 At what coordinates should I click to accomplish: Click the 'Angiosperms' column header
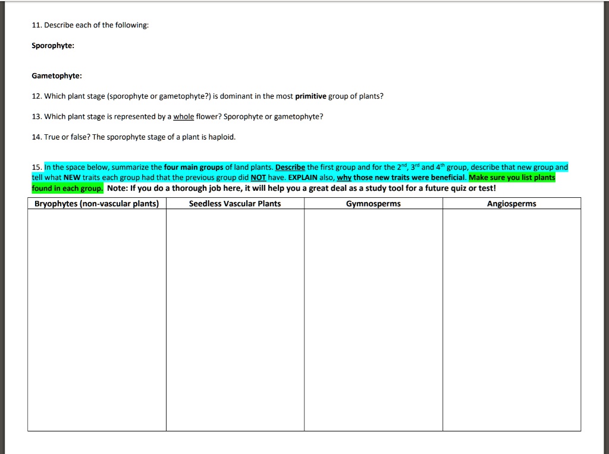click(511, 203)
